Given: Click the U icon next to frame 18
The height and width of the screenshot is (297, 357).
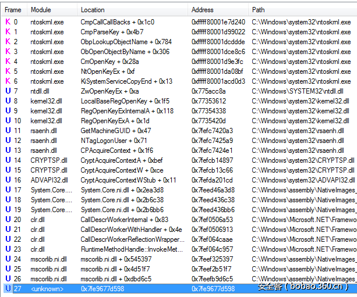Looking at the screenshot, I should pyautogui.click(x=8, y=200).
